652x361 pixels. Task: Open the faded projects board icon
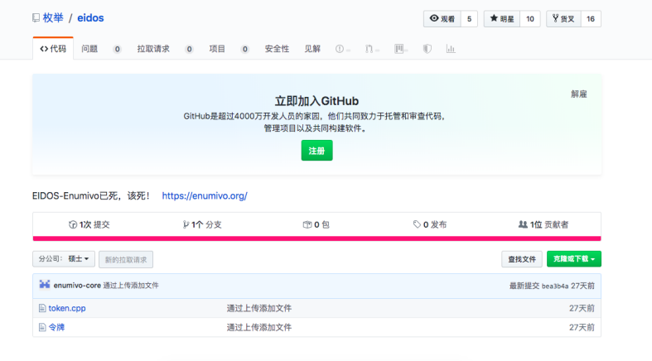(398, 49)
